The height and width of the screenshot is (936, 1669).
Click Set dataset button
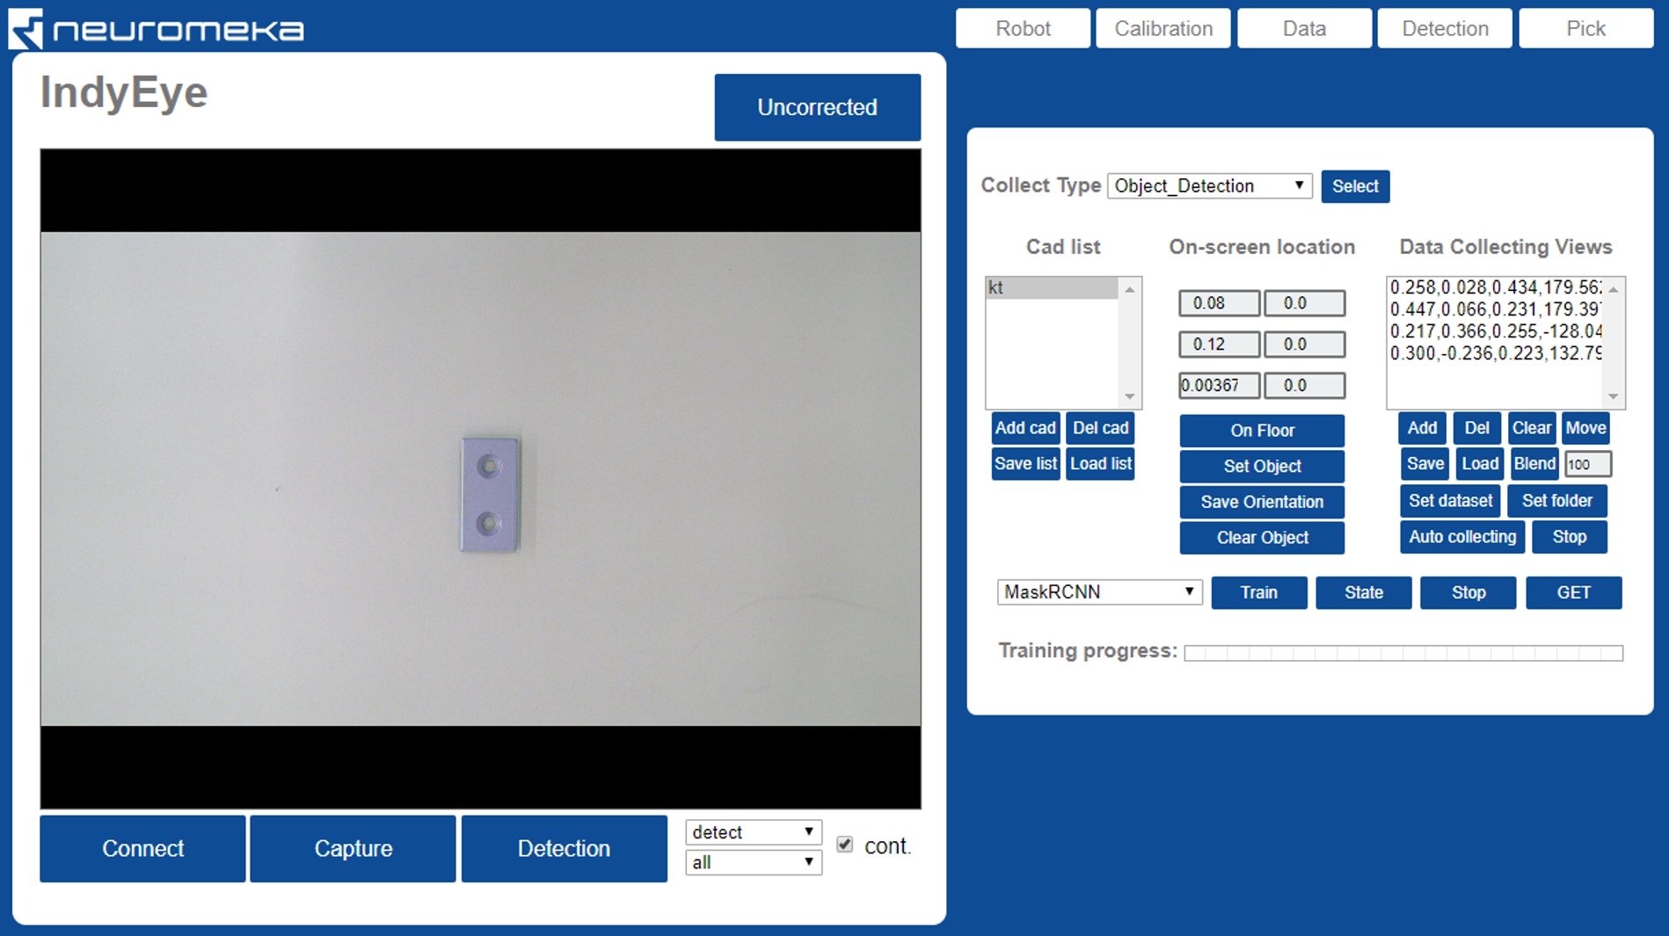[x=1450, y=501]
